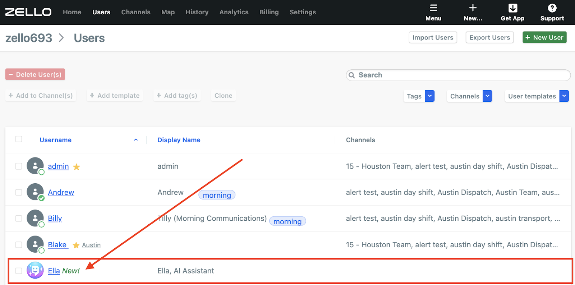This screenshot has width=575, height=285.
Task: Open the Users nav tab
Action: click(101, 12)
